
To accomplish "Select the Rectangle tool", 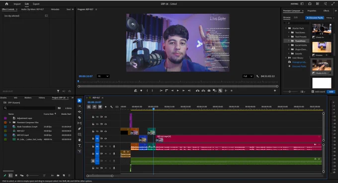I will point(80,134).
